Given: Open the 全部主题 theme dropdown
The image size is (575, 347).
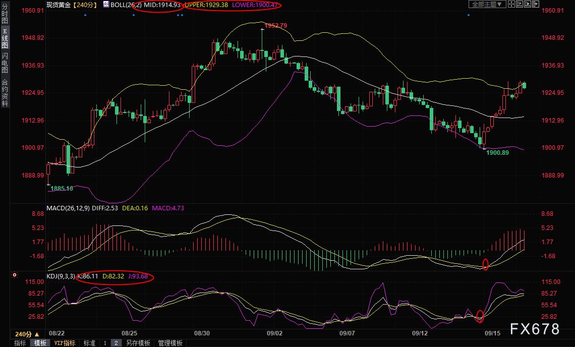Looking at the screenshot, I should click(x=487, y=5).
